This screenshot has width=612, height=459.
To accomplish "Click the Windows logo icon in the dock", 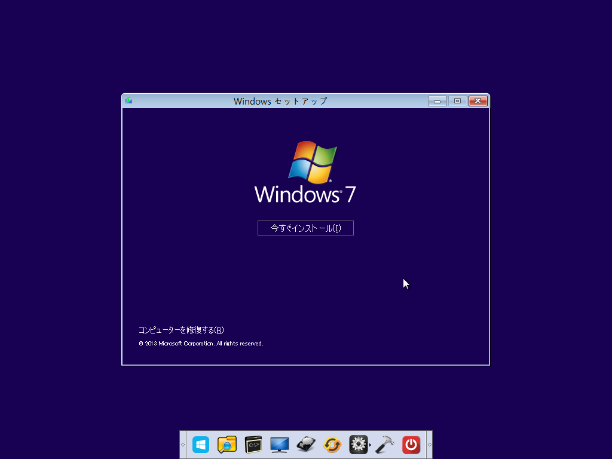I will pos(201,445).
